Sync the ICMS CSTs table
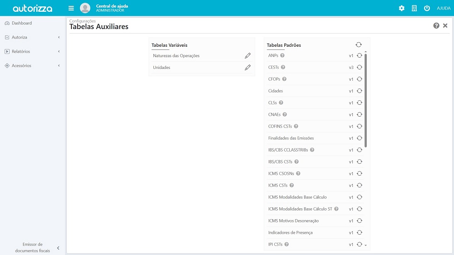This screenshot has height=255, width=454. (359, 185)
